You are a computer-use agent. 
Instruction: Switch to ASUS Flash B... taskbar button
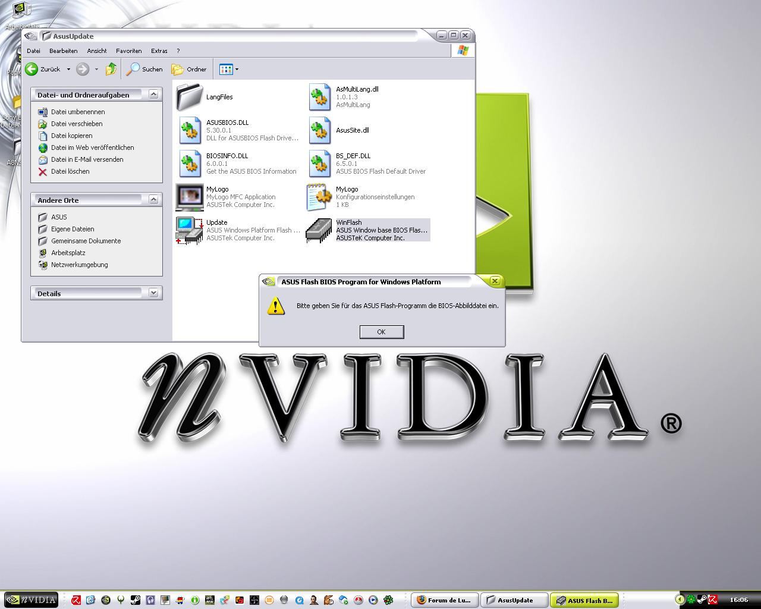coord(584,600)
